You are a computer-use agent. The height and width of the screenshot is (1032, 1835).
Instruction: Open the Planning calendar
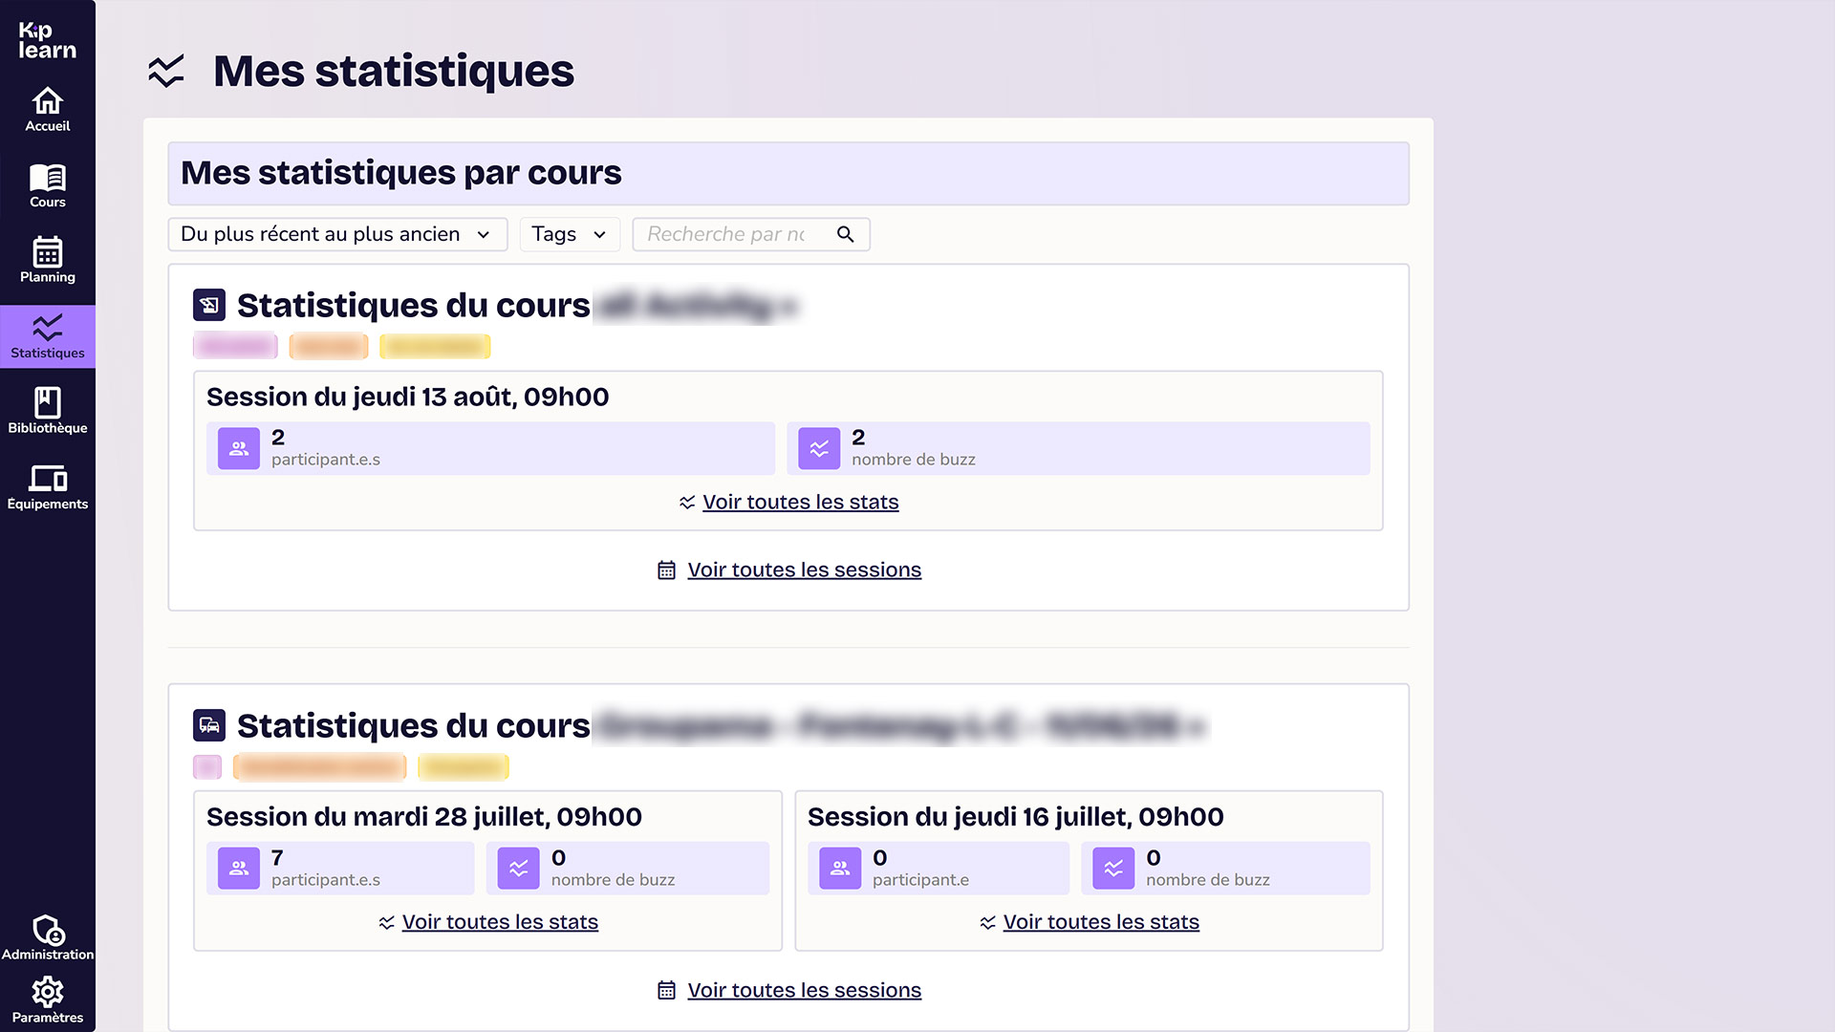click(48, 261)
